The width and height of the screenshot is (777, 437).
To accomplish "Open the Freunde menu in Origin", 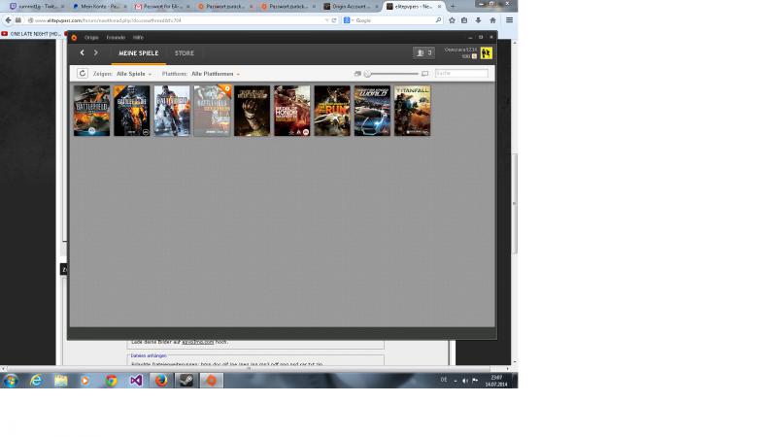I will coord(116,37).
